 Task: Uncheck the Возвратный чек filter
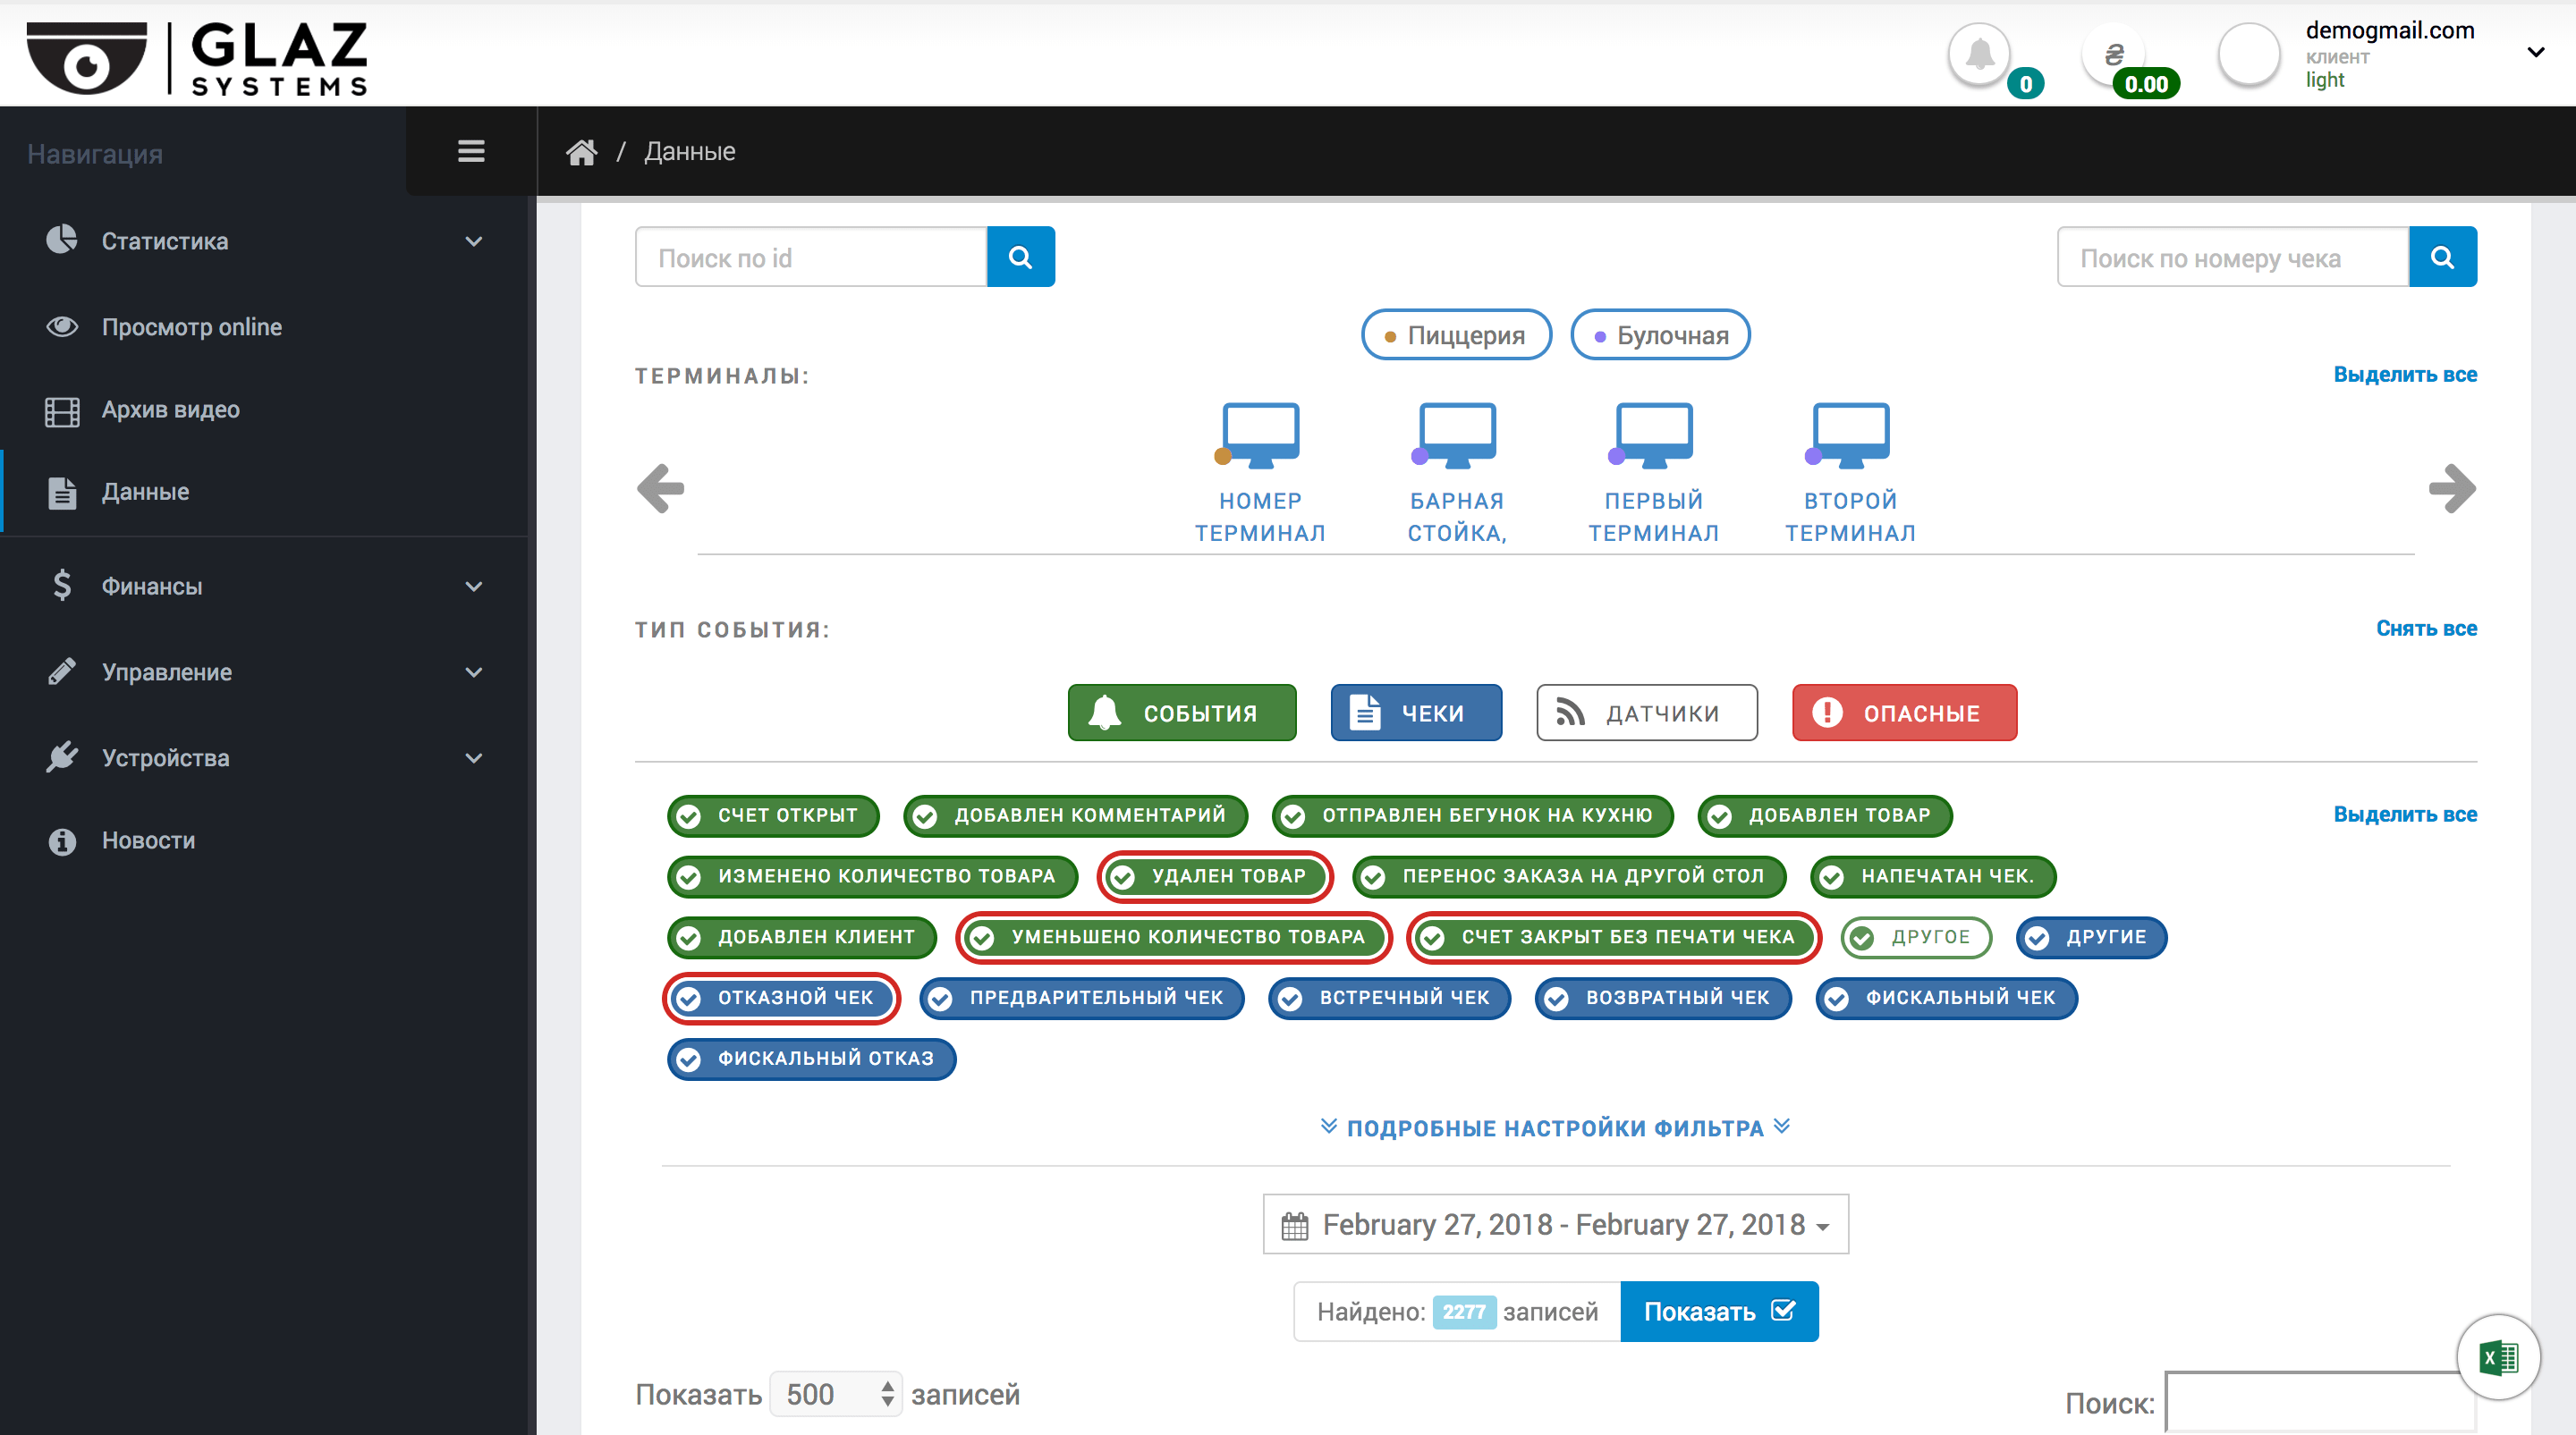click(1662, 999)
